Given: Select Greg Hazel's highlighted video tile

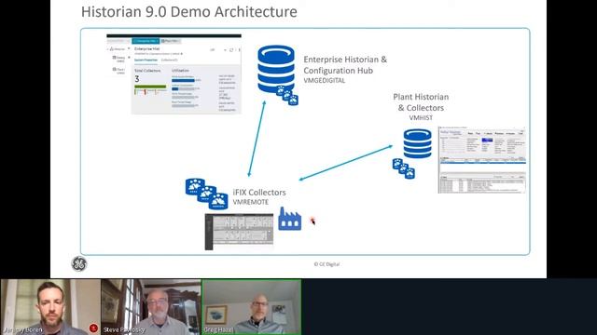Looking at the screenshot, I should [x=252, y=307].
